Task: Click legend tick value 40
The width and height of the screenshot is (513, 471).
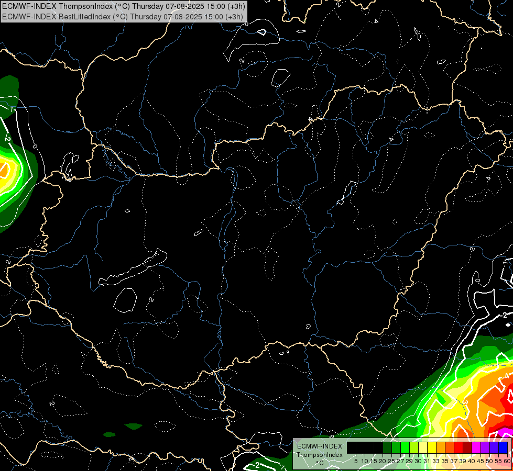Action: tap(472, 461)
